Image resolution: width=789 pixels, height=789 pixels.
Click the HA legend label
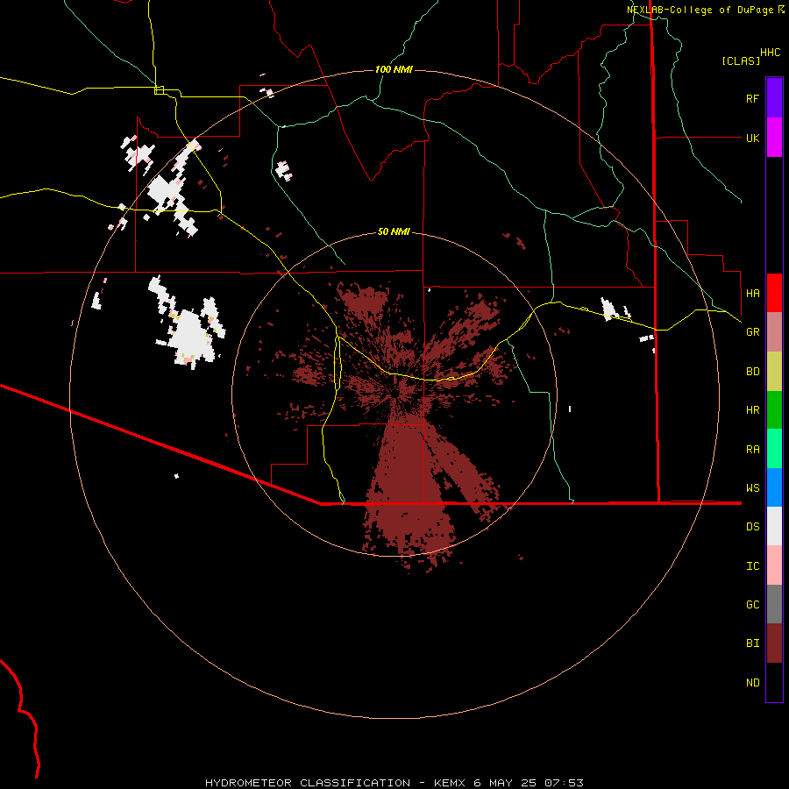point(752,293)
